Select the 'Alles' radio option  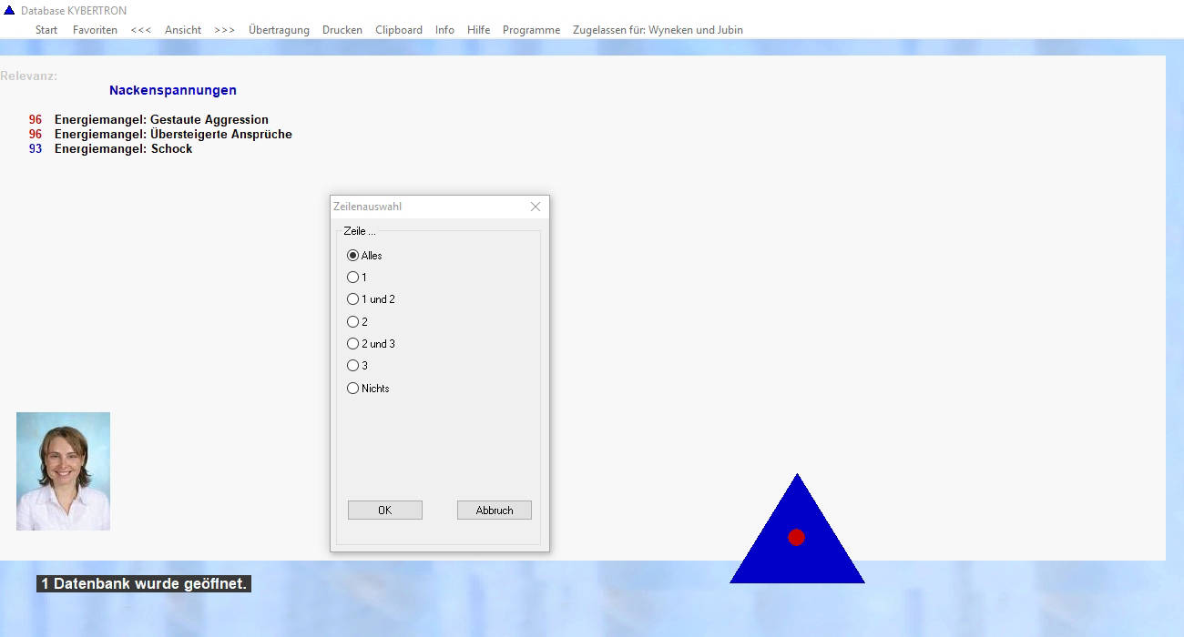pos(353,256)
